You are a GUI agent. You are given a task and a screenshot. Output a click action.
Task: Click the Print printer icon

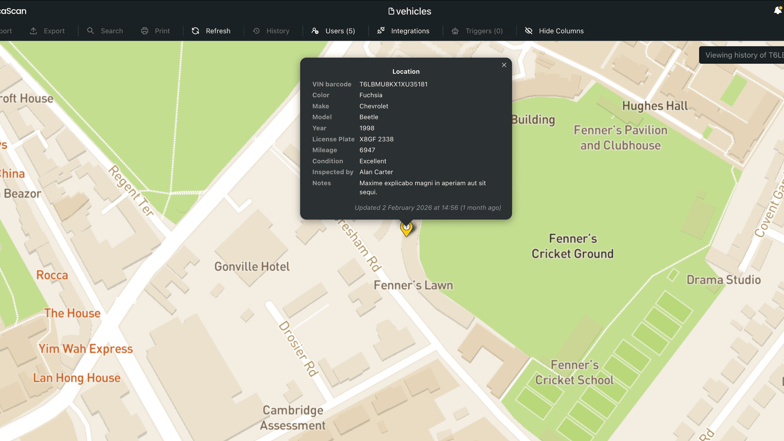coord(145,31)
